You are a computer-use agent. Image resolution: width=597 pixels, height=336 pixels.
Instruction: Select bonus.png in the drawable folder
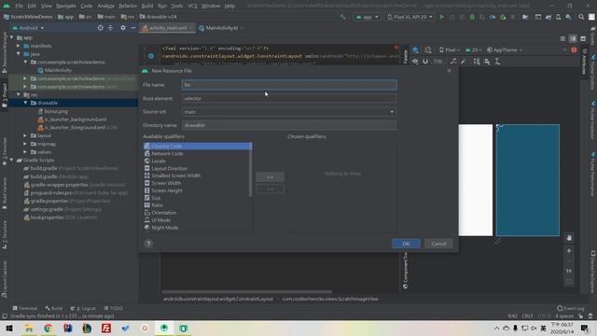tap(56, 111)
